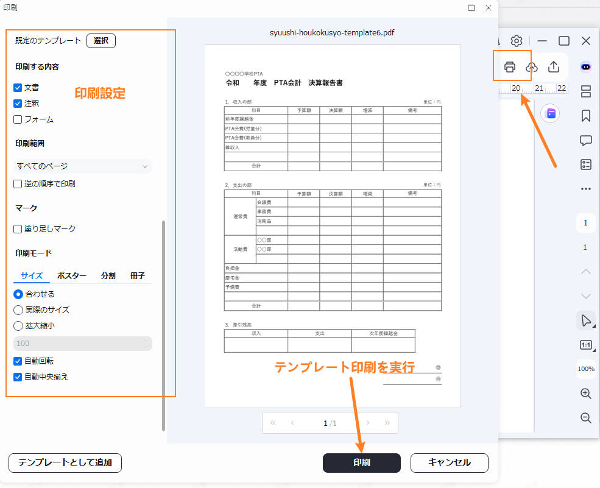This screenshot has height=488, width=600.
Task: Expand the more options ellipsis in the sidebar
Action: (x=585, y=189)
